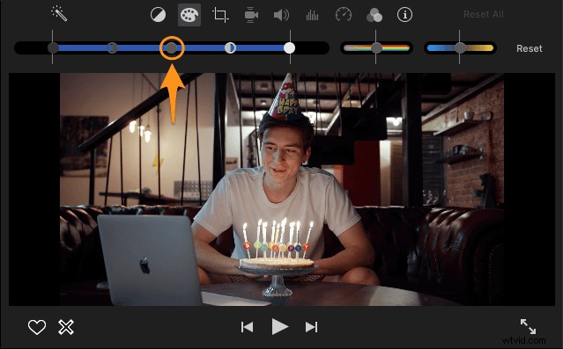Click the blue-yellow color temperature handle

pyautogui.click(x=460, y=47)
